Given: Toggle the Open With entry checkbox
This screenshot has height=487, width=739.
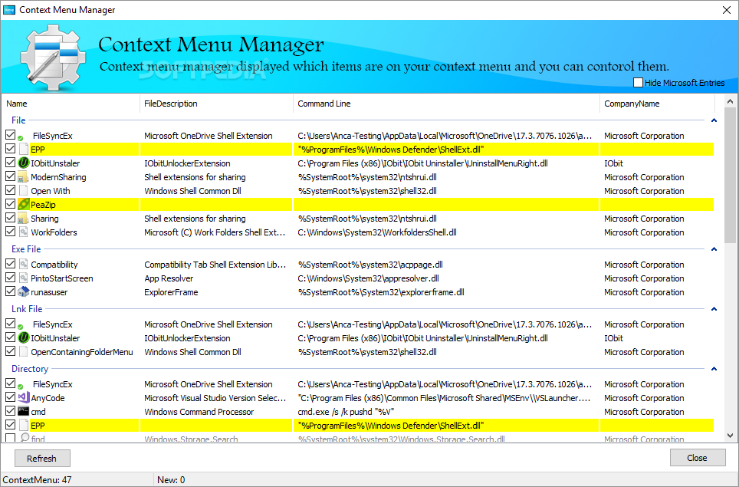Looking at the screenshot, I should coord(11,190).
